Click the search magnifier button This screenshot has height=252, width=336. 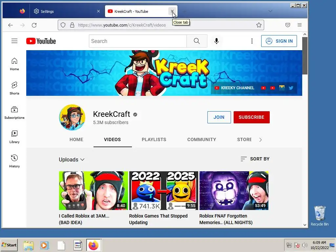click(x=197, y=41)
